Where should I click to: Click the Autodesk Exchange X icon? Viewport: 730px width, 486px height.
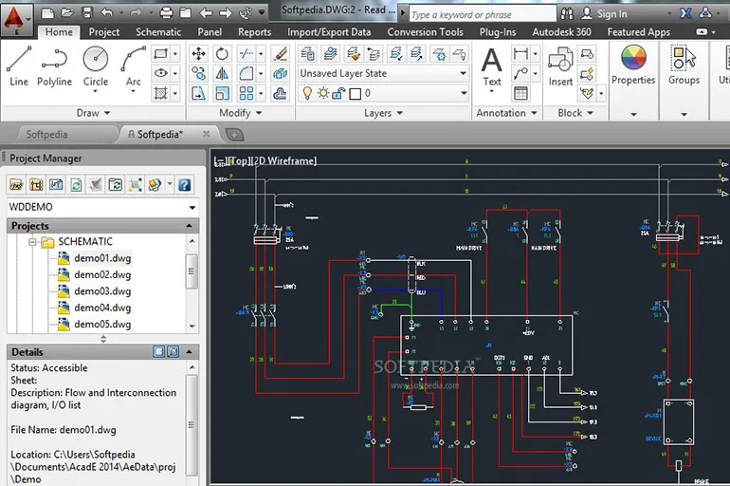(x=685, y=13)
